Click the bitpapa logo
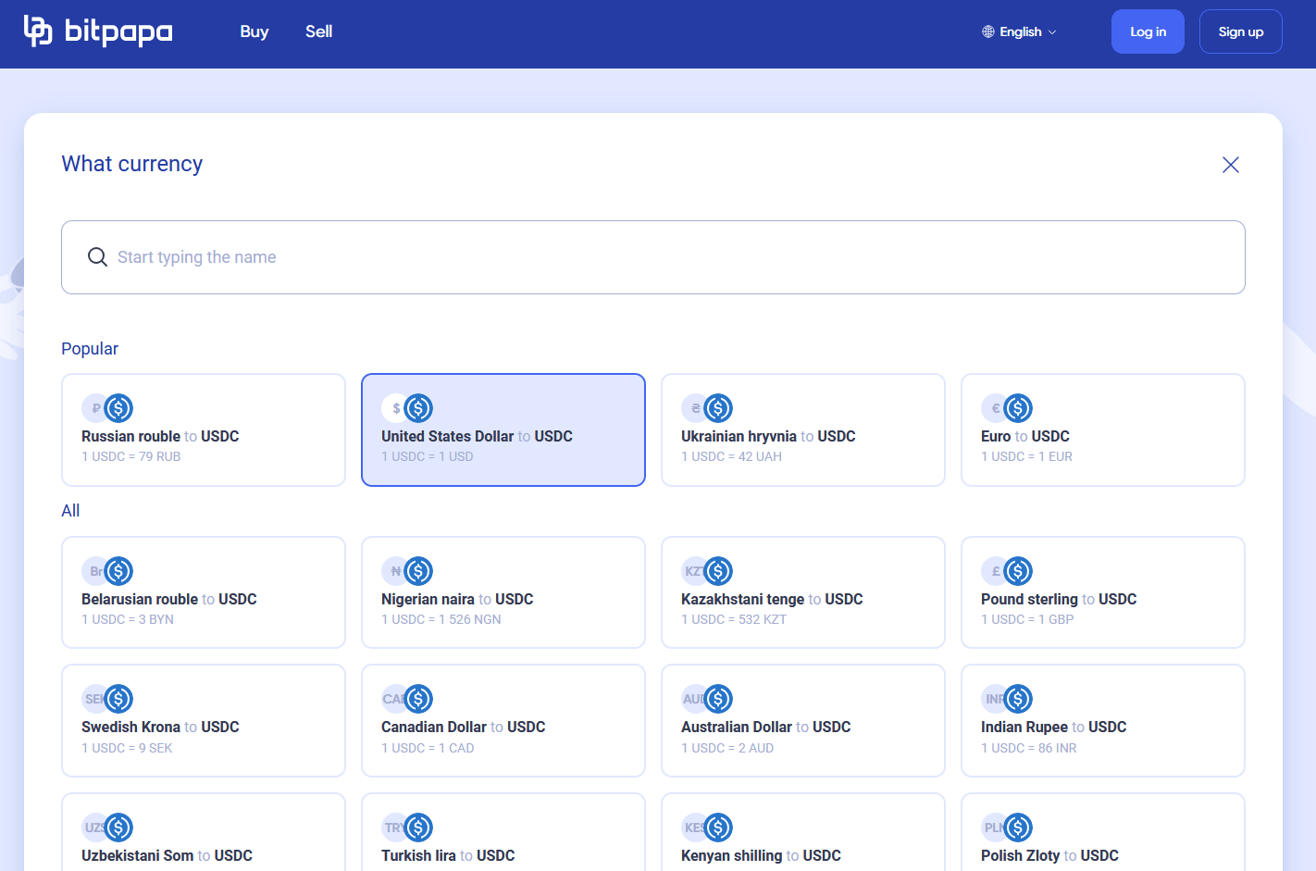 [98, 31]
